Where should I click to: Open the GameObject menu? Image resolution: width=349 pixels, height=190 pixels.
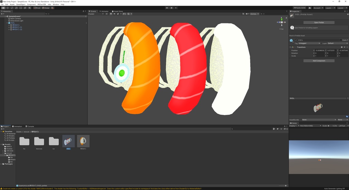(x=21, y=4)
